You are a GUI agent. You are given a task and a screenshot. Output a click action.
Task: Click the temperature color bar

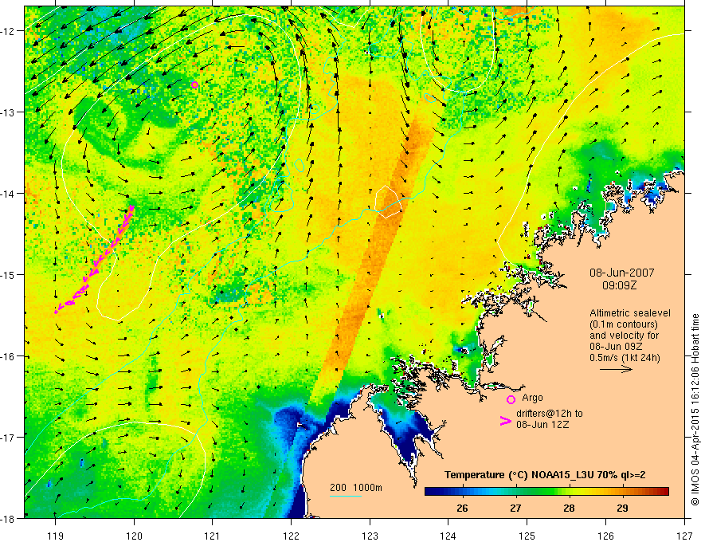(x=546, y=492)
